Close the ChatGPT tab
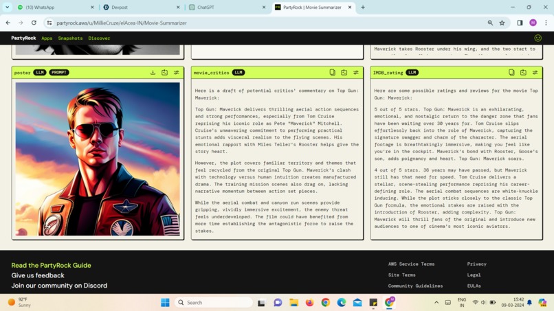554x311 pixels. 264,7
